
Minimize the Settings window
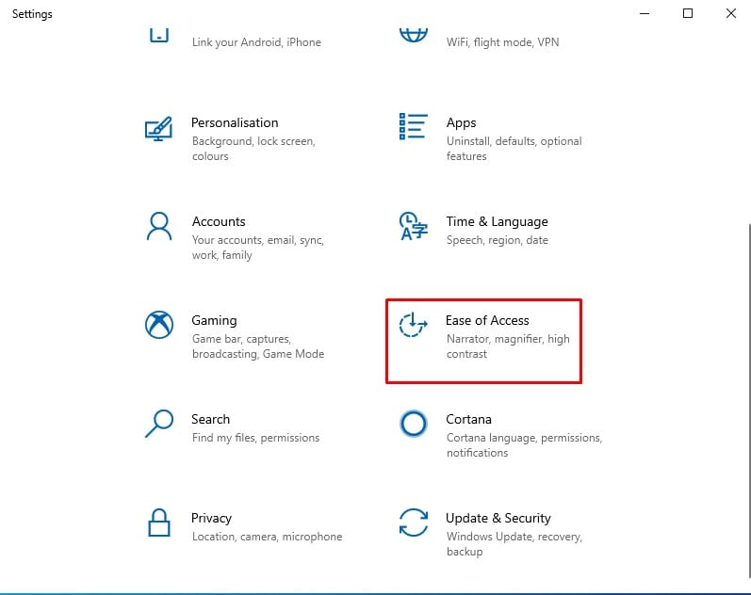point(645,13)
